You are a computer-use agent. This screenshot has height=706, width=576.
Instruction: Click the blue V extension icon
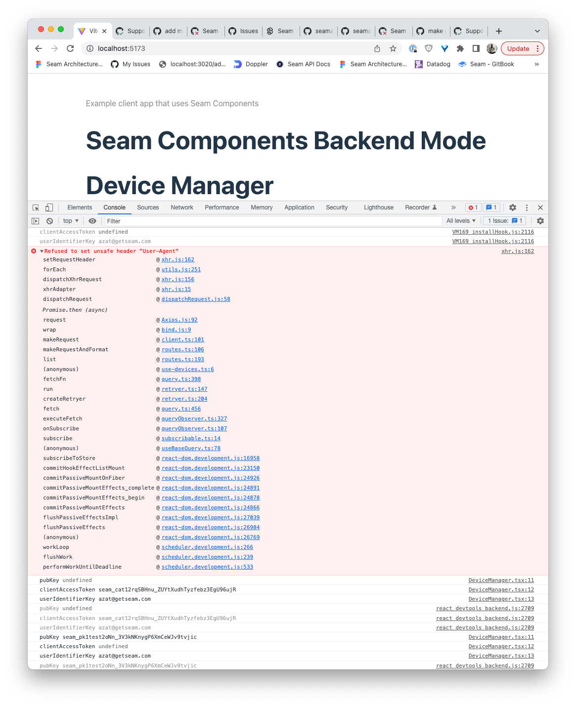coord(444,48)
